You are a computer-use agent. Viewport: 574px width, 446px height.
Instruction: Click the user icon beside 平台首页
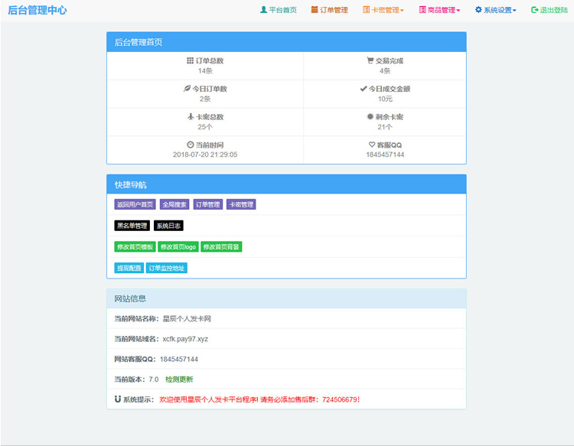coord(264,10)
